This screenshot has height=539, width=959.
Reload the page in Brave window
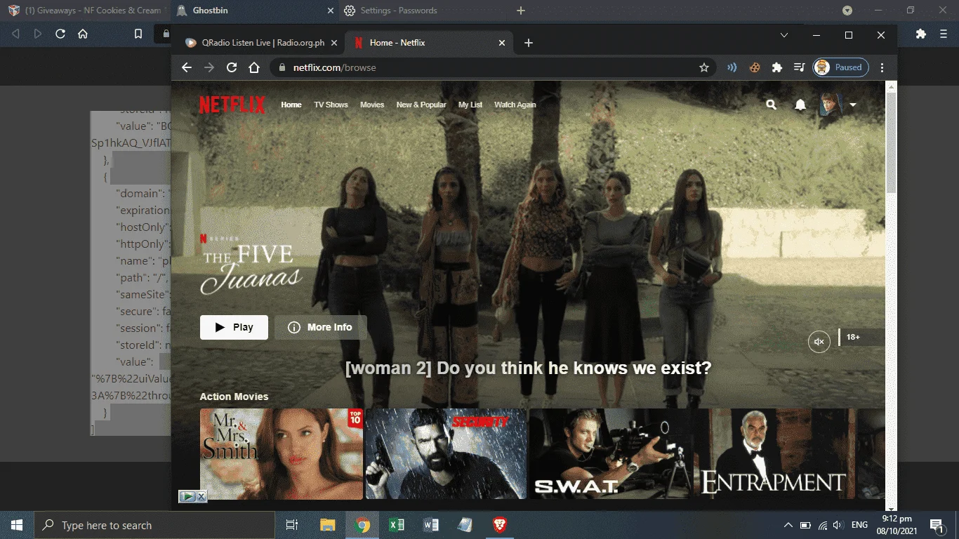[60, 34]
